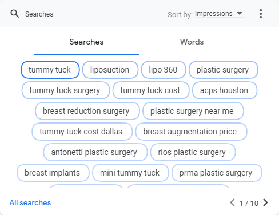Screen dimensions: 279x215
Task: Select the Searches tab
Action: point(87,42)
